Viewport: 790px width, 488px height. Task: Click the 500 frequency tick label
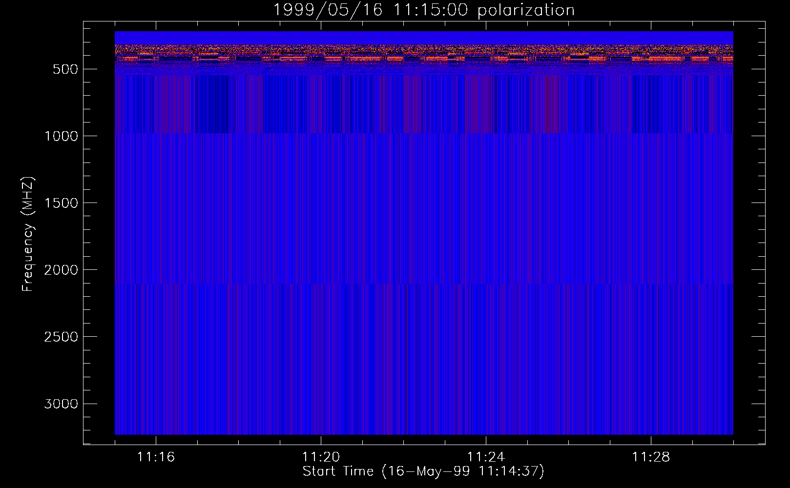click(x=65, y=69)
